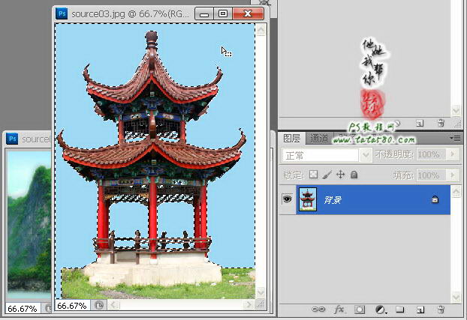Create new fill or adjustment layer
The image size is (467, 320).
[381, 310]
